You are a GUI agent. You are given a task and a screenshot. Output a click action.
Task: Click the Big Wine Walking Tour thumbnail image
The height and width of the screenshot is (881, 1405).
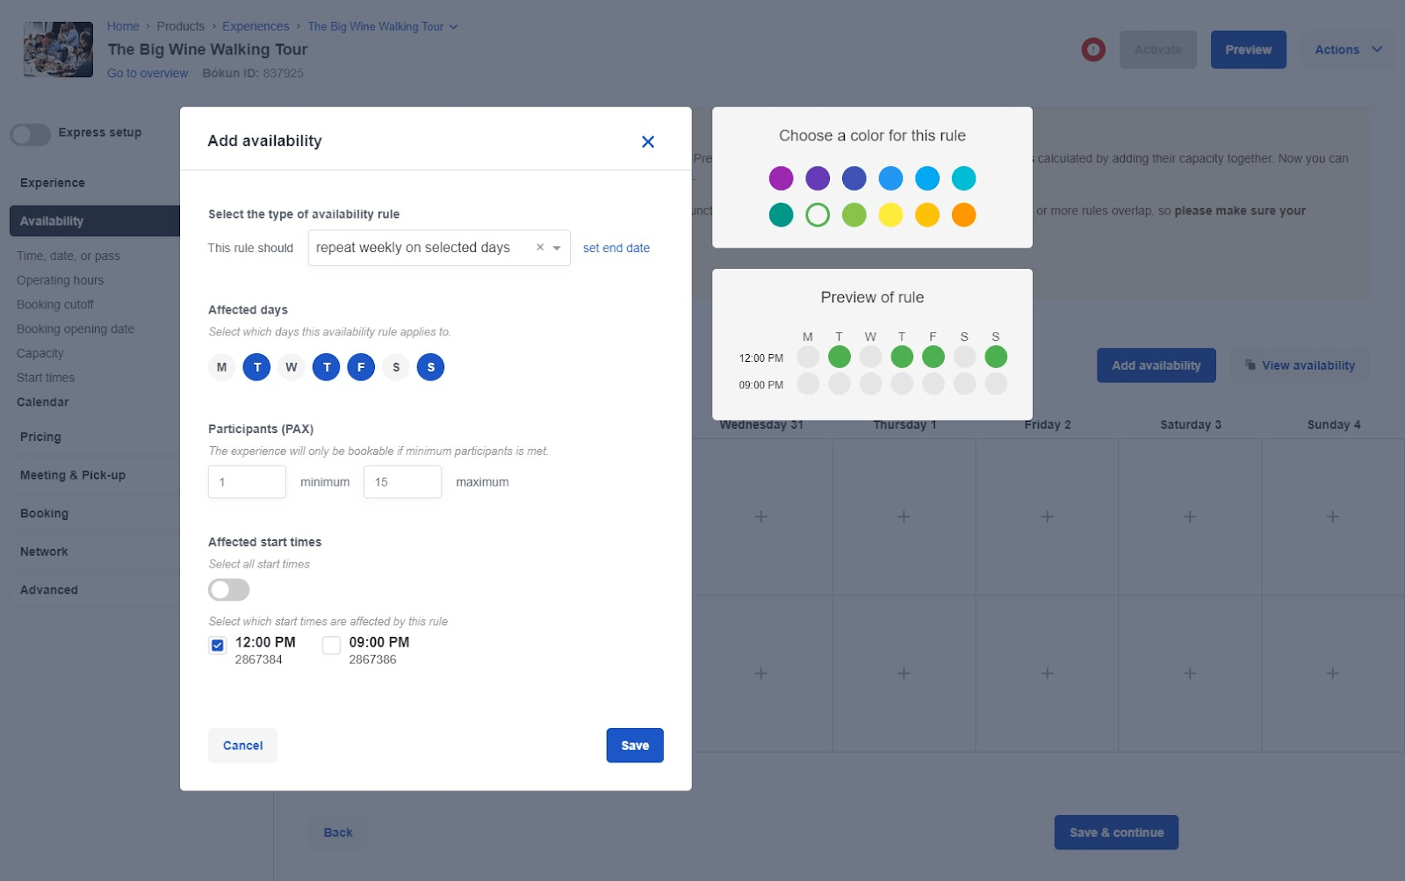pos(56,49)
